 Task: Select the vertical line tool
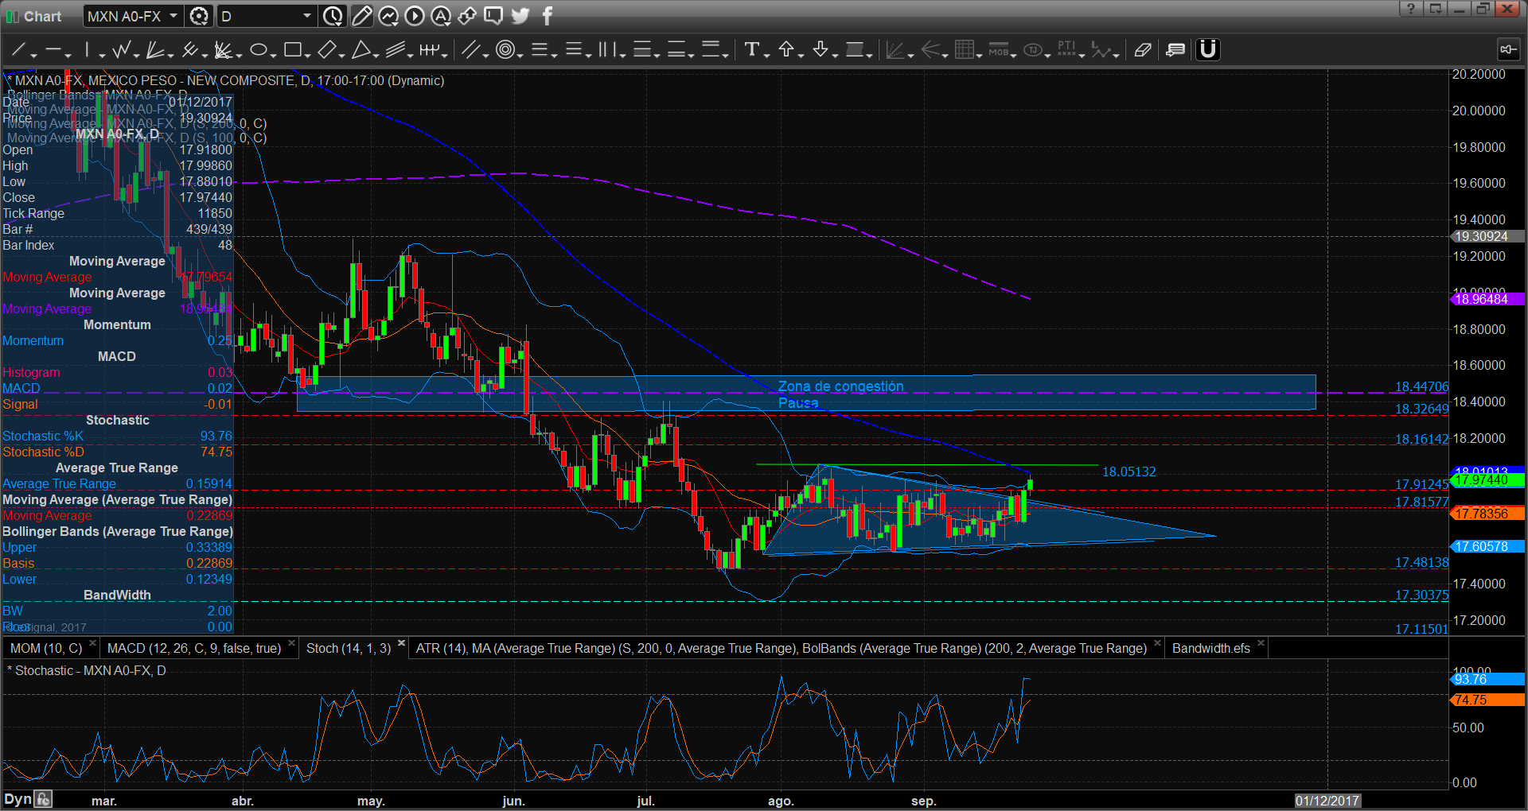click(86, 50)
